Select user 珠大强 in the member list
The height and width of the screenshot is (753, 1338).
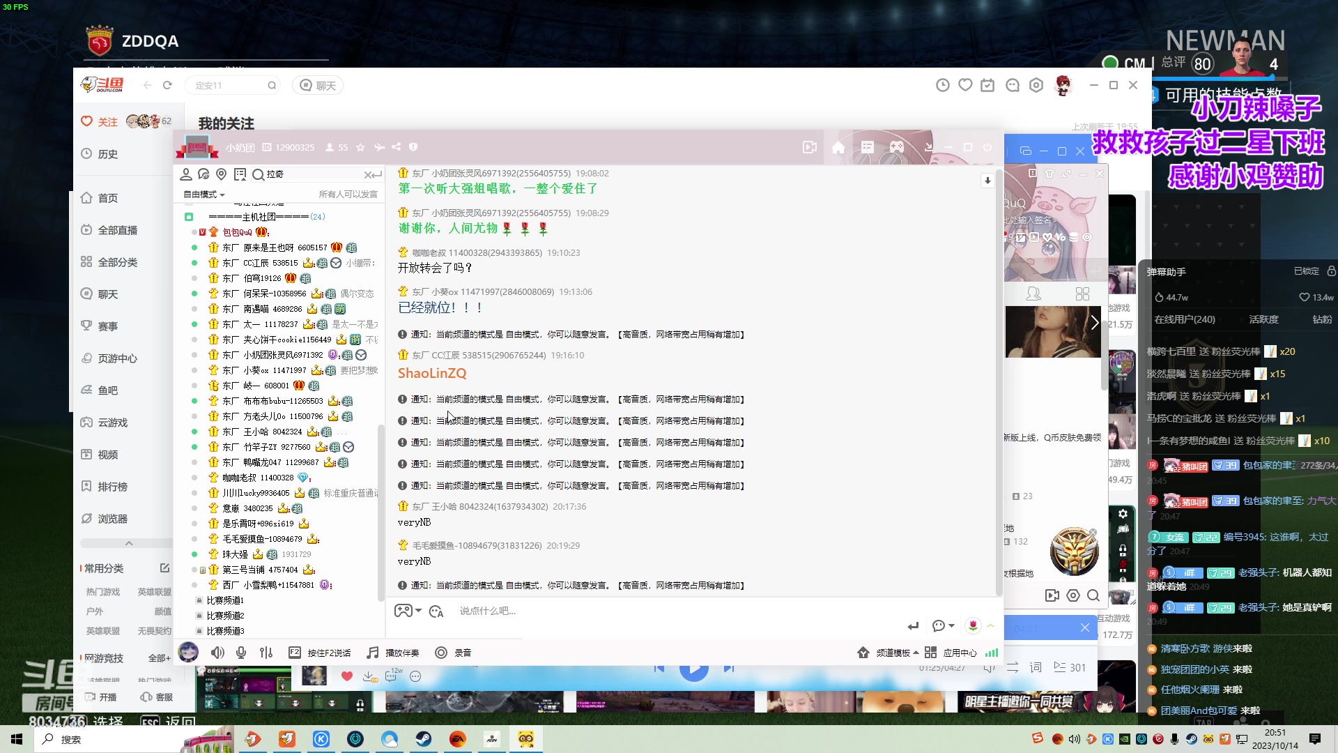click(x=235, y=554)
